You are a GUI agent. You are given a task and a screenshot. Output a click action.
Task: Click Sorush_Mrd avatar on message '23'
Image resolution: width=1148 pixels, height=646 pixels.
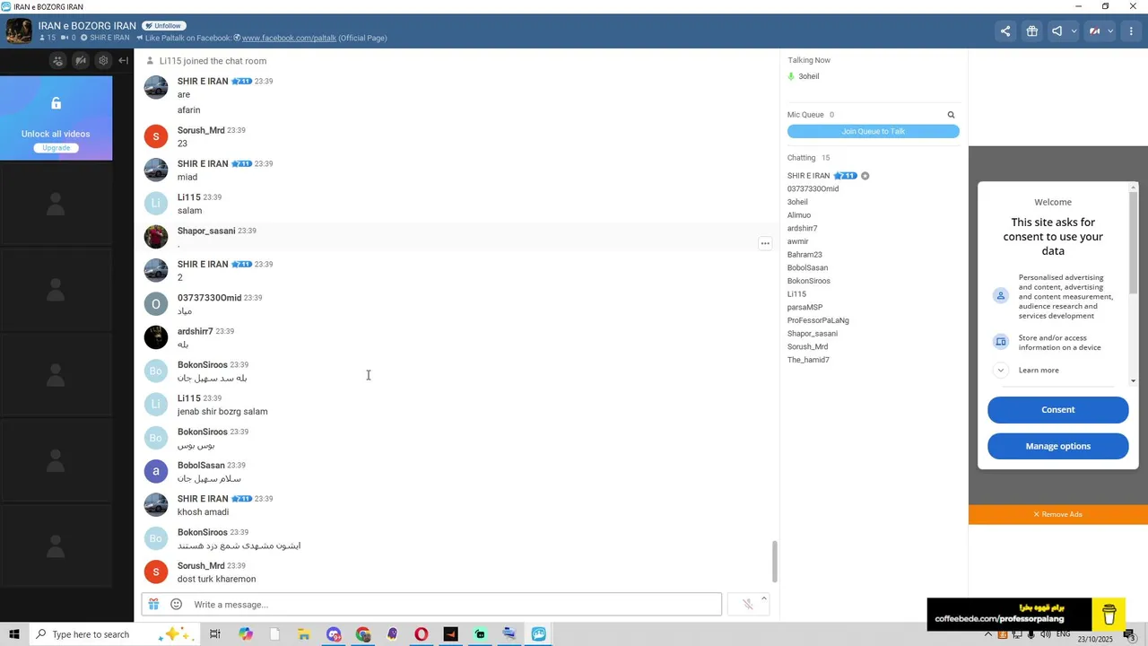[x=156, y=136]
